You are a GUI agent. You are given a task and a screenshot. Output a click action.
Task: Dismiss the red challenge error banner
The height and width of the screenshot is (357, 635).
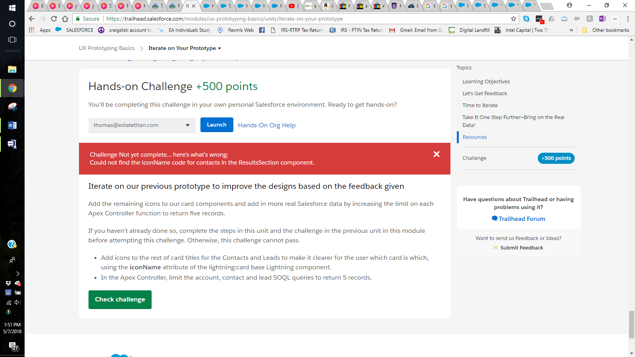coord(436,154)
